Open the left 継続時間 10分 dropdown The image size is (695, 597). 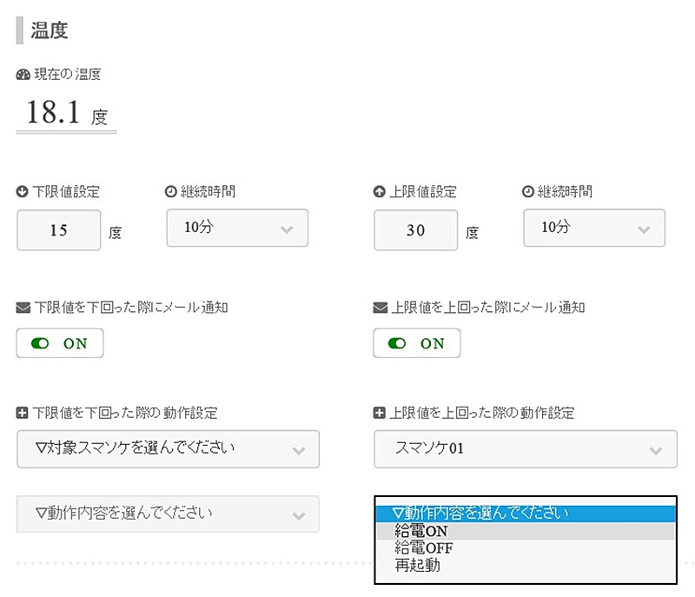click(236, 229)
